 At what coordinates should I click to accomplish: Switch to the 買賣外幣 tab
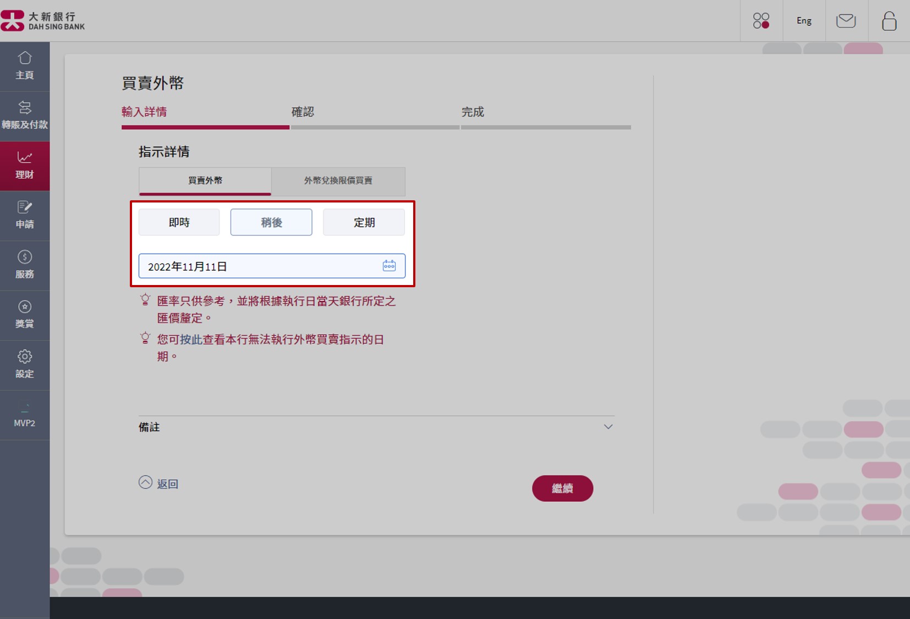(205, 180)
